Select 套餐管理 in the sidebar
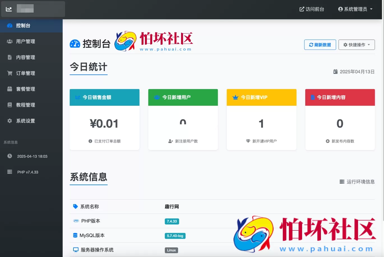 (x=26, y=89)
